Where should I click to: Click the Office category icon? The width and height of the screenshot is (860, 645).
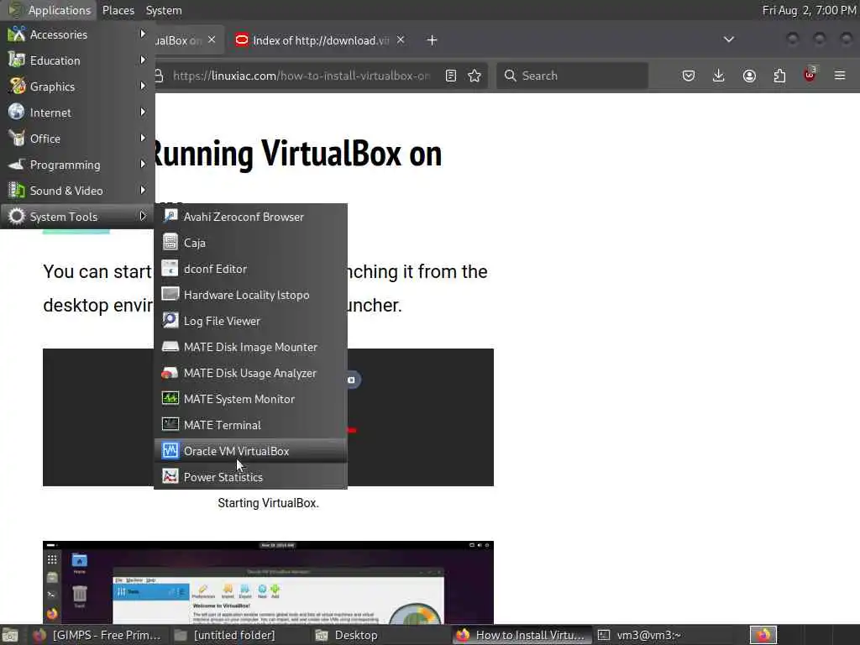[x=17, y=139]
